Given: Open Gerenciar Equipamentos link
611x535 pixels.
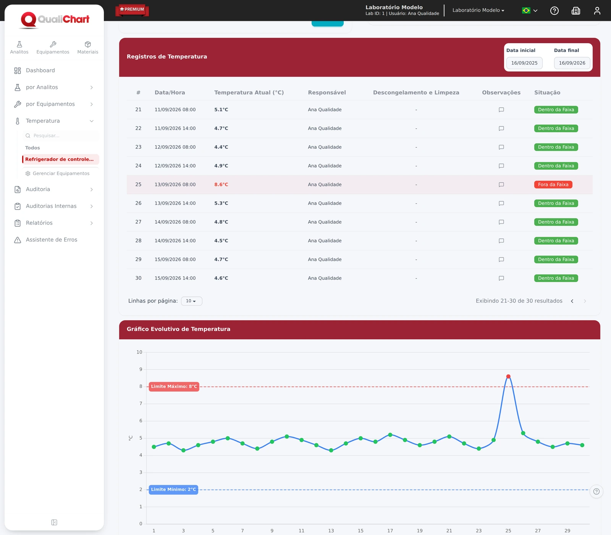Looking at the screenshot, I should point(57,173).
